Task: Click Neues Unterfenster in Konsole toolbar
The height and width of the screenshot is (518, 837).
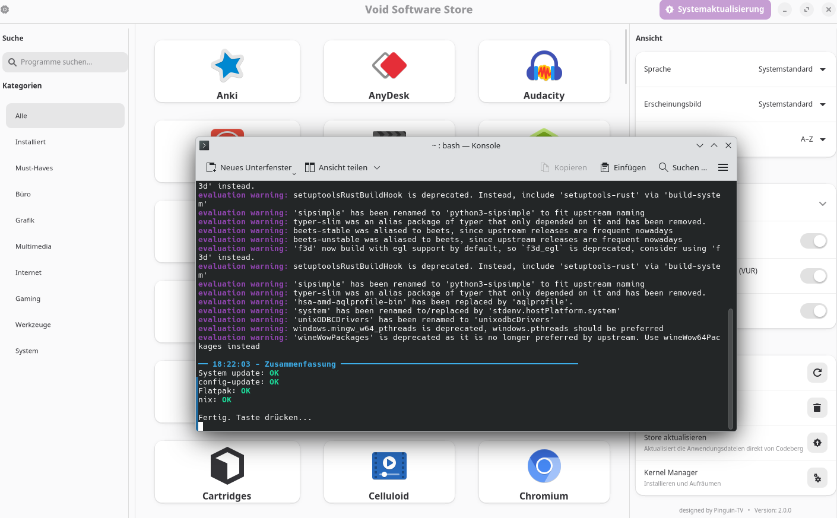Action: [x=249, y=168]
